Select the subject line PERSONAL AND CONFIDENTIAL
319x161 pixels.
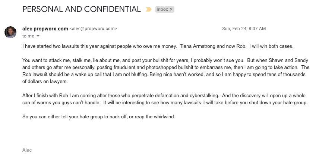coord(82,9)
